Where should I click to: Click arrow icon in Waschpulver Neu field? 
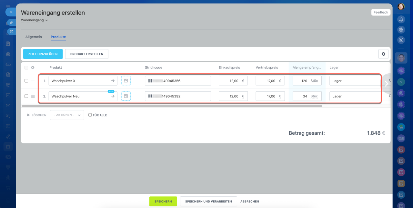tap(113, 96)
